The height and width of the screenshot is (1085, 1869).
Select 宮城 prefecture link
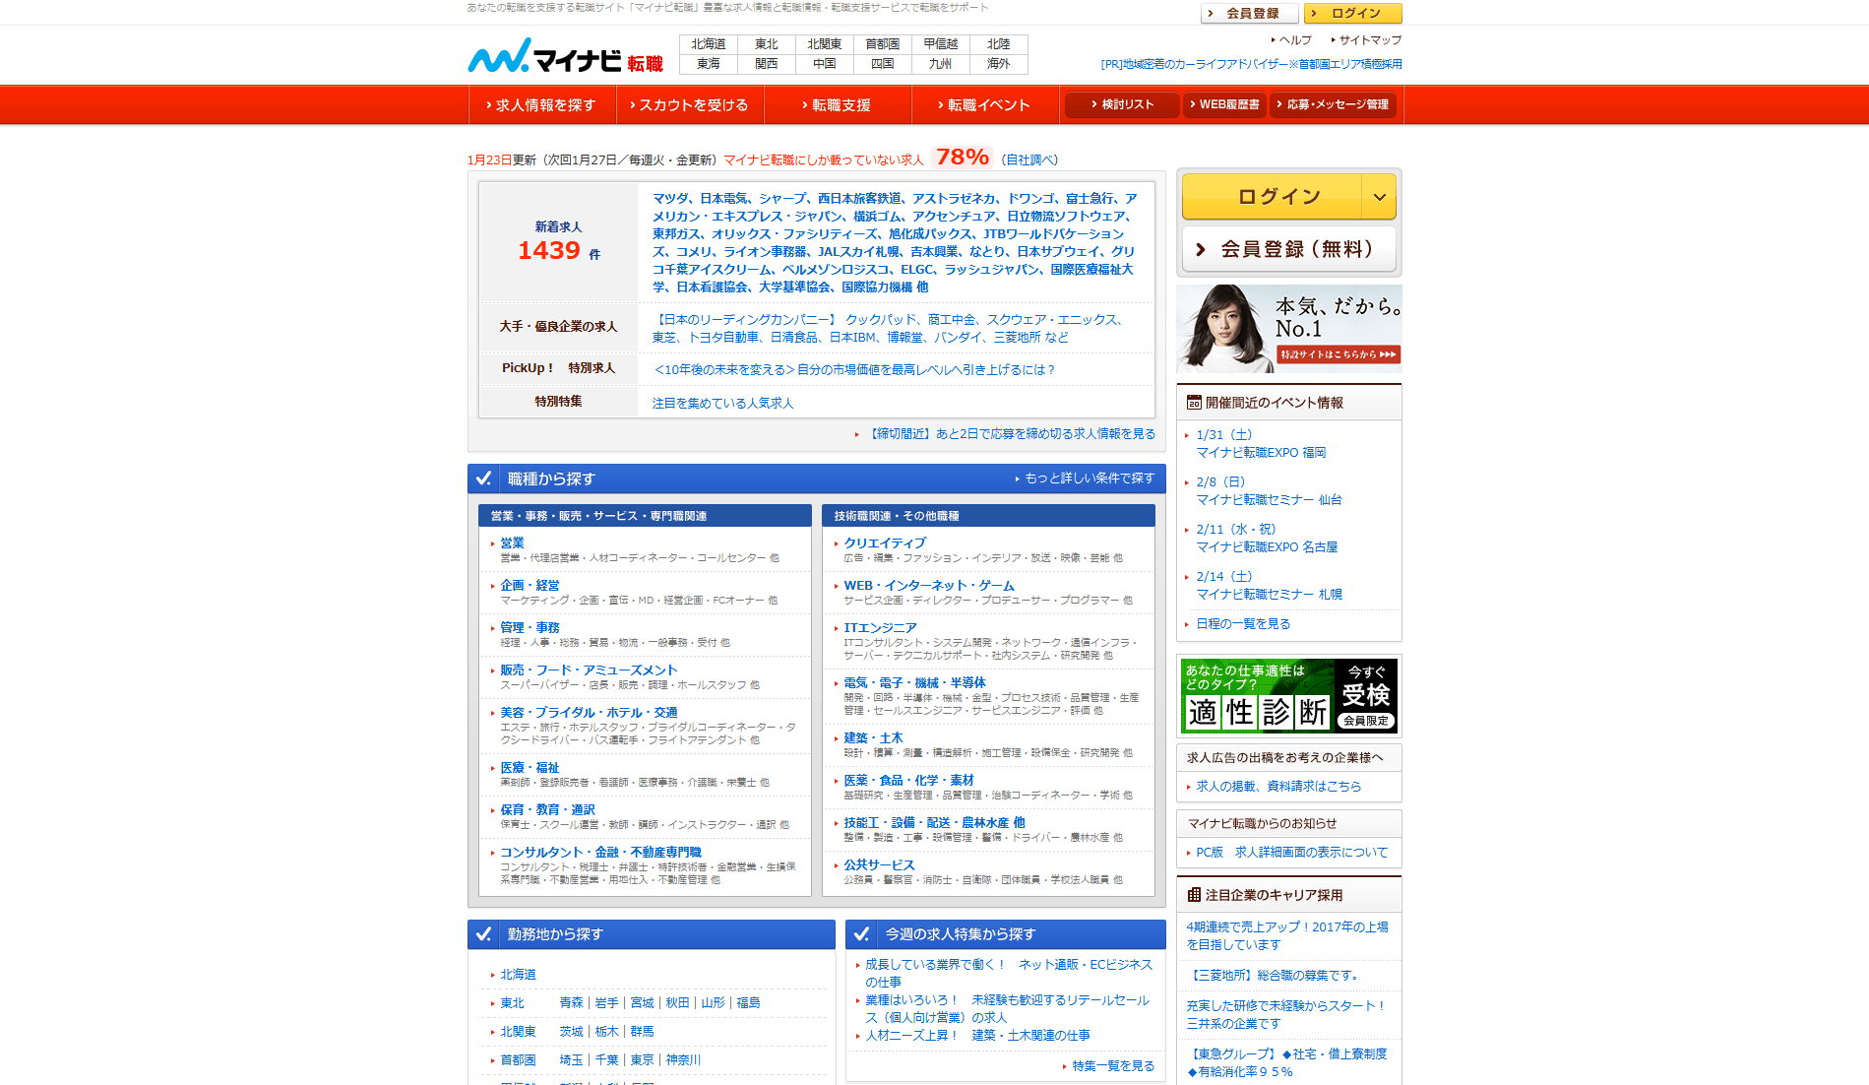[x=642, y=1003]
